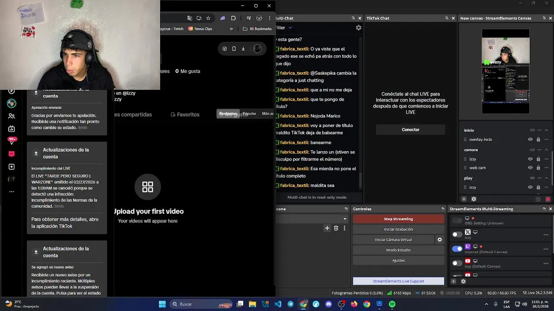Click StreamElements Canvas preview thumbnail

[x=506, y=72]
